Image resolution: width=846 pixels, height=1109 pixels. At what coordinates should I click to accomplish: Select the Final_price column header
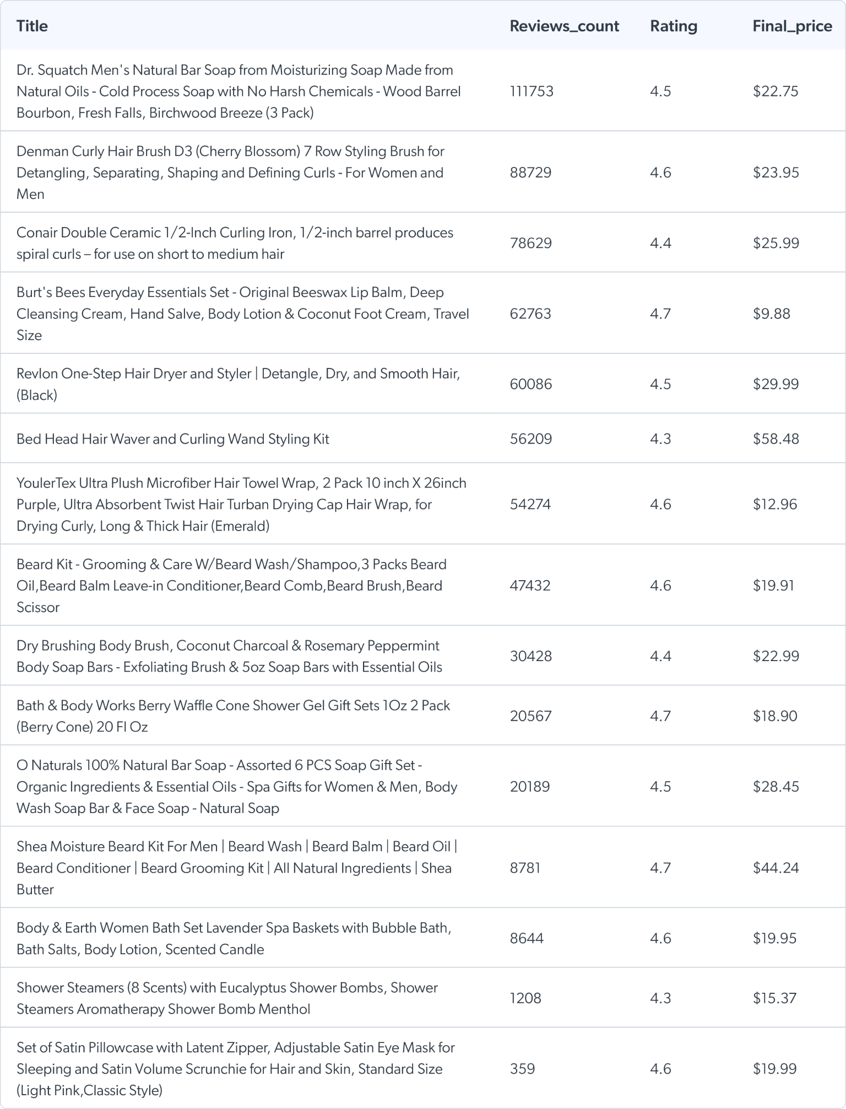(x=791, y=26)
